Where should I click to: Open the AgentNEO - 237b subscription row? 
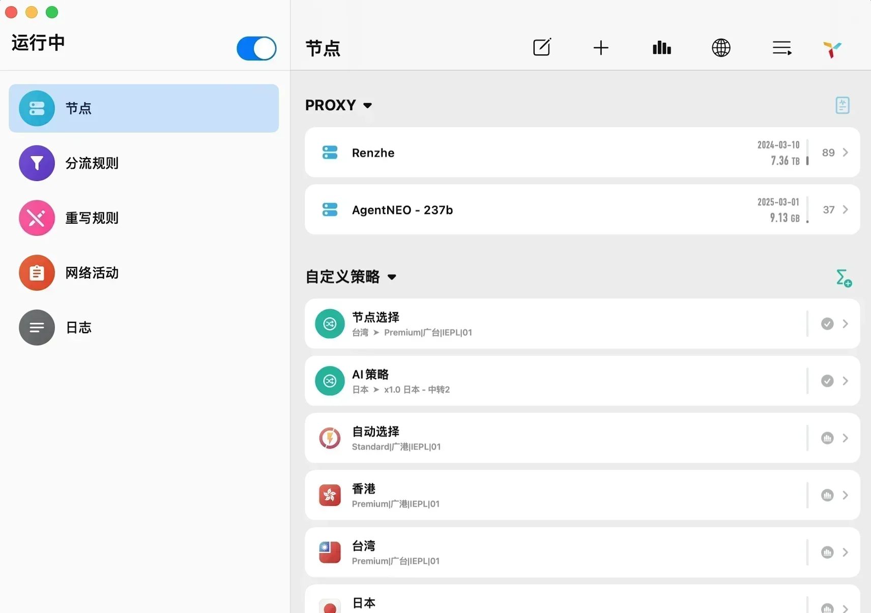(582, 209)
